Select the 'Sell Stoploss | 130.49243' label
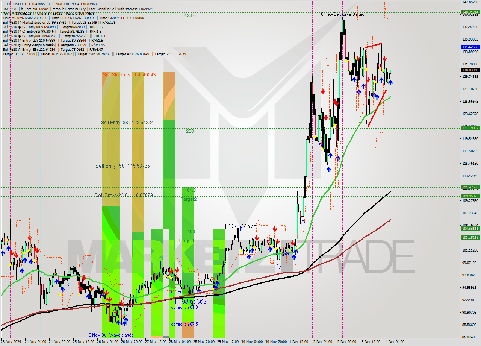The image size is (481, 346). 129,75
